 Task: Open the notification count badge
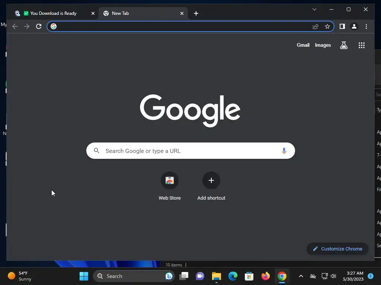pos(371,276)
